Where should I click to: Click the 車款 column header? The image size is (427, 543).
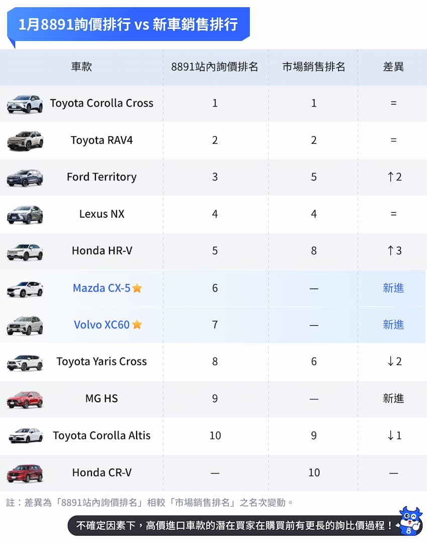pos(81,67)
